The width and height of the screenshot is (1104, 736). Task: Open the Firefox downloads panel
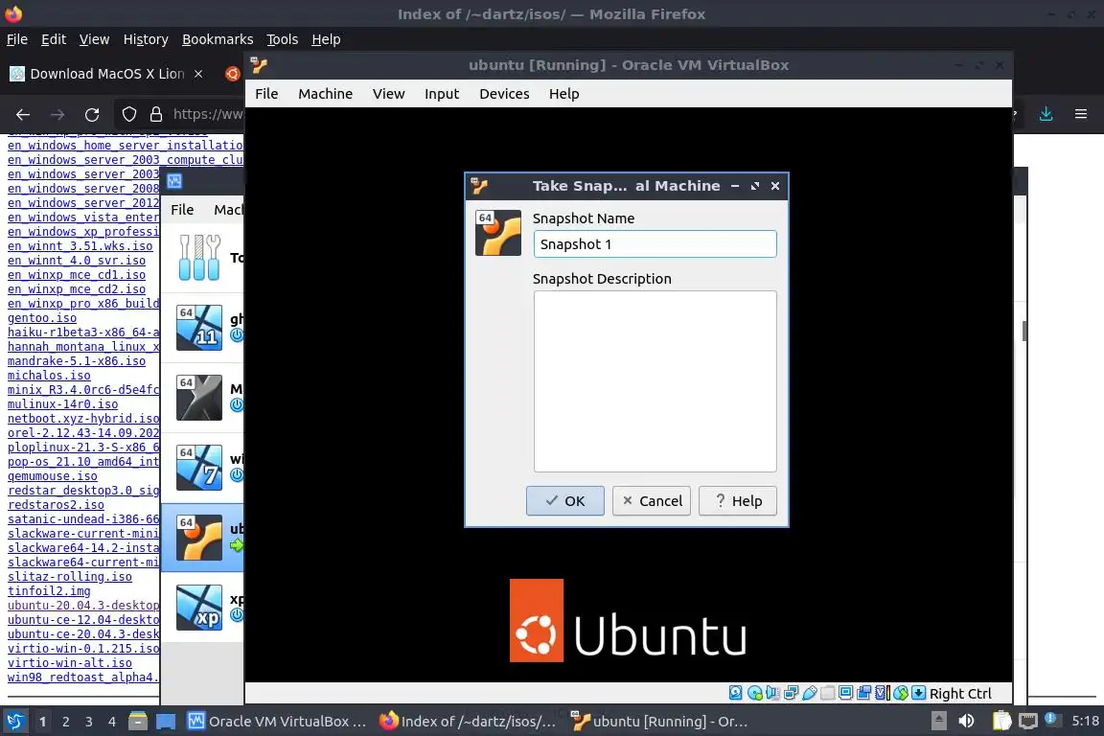tap(1046, 114)
